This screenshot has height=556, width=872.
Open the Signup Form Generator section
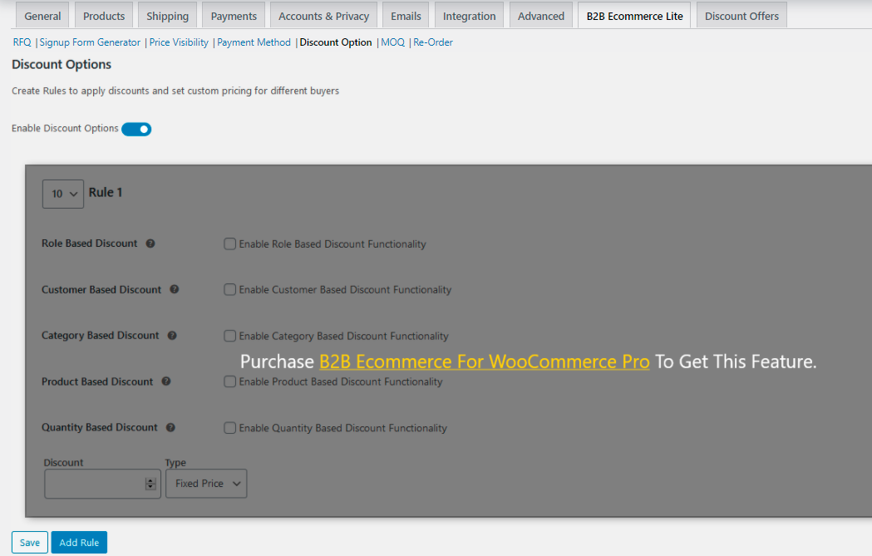tap(90, 42)
